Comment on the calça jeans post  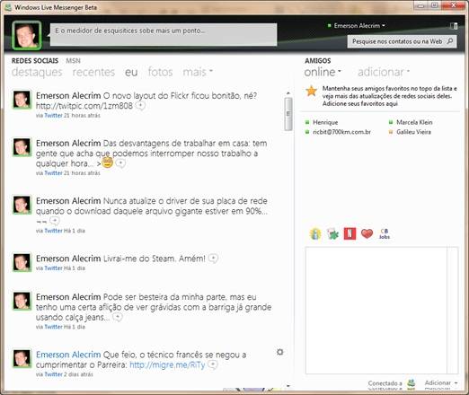click(118, 317)
